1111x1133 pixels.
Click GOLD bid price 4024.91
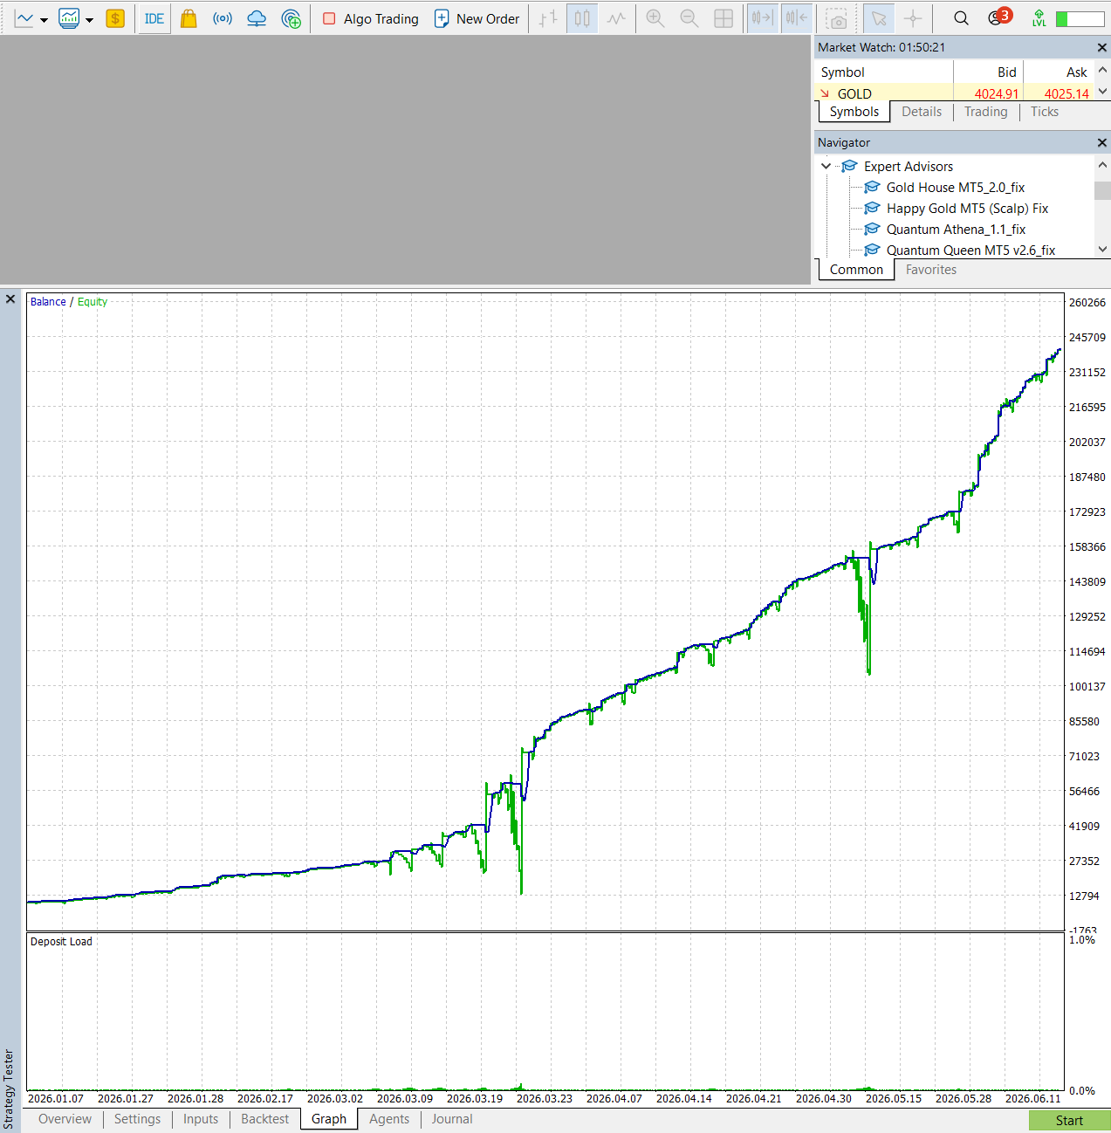(997, 94)
